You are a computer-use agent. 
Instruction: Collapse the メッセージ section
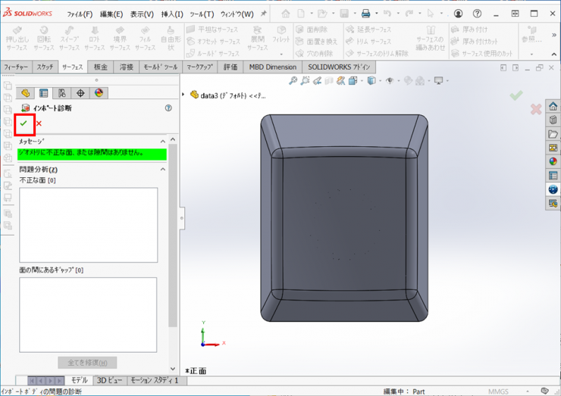click(x=162, y=141)
